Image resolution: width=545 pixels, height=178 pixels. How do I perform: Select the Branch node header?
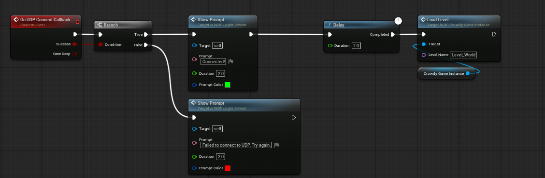click(x=123, y=25)
